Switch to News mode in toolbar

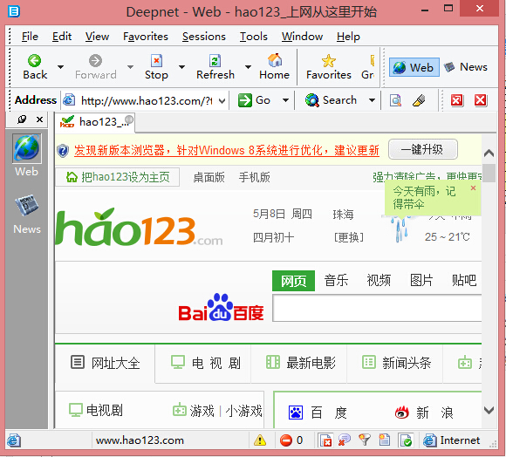pos(466,67)
